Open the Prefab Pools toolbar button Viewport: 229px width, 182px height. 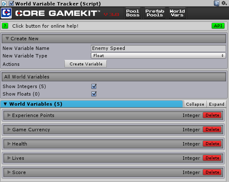pyautogui.click(x=154, y=13)
